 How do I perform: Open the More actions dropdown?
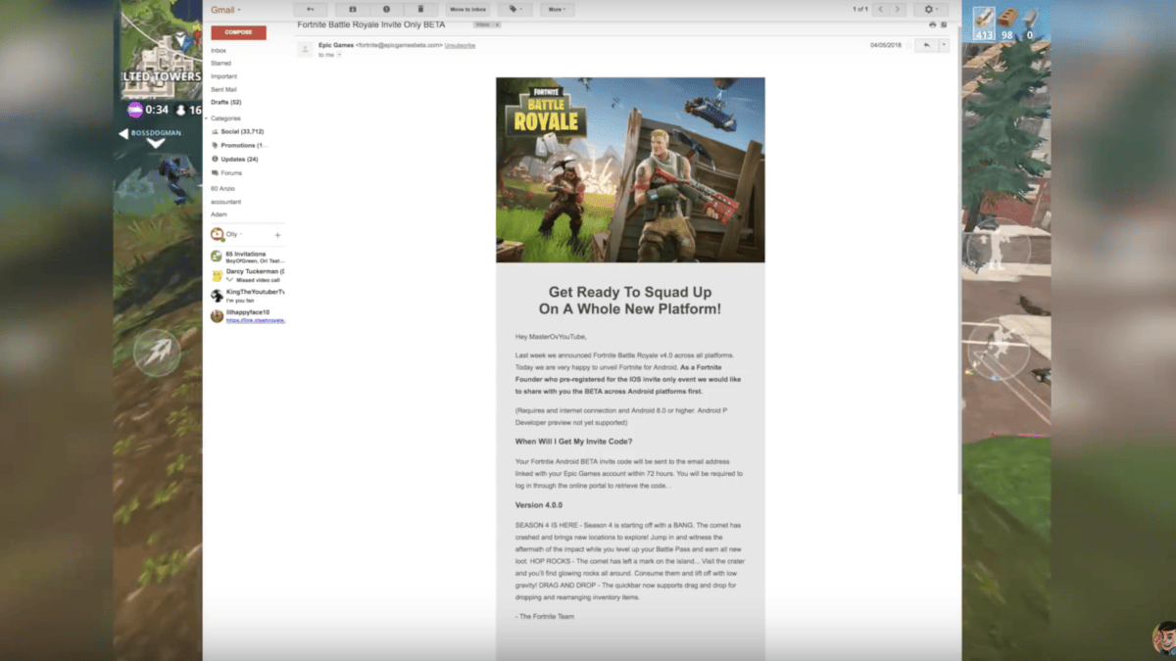[x=556, y=9]
